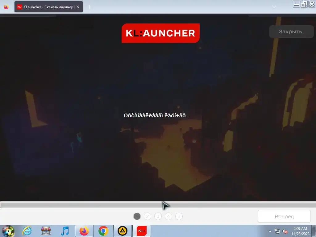Screen dimensions: 316x237
Task: Click the KLauncher logo banner
Action: [160, 33]
